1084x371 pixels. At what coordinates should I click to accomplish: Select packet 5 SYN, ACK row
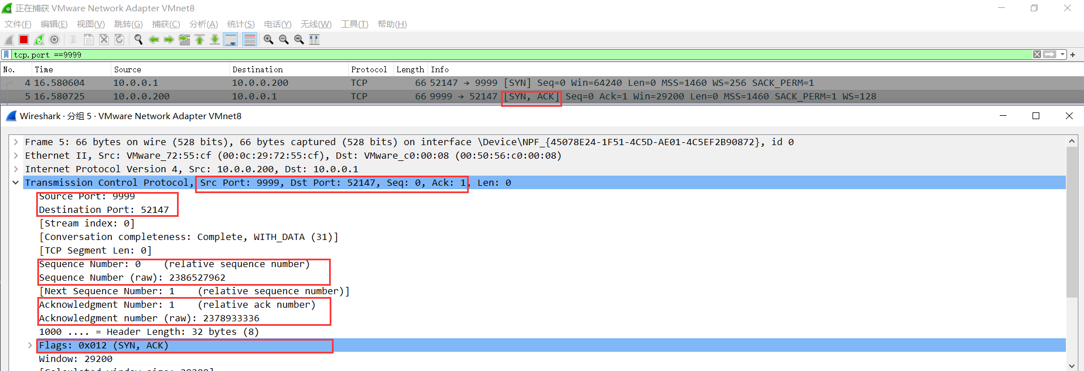[x=542, y=97]
